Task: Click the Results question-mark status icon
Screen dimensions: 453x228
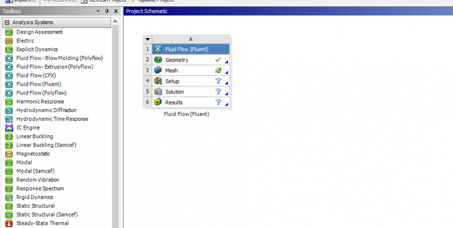Action: tap(218, 102)
